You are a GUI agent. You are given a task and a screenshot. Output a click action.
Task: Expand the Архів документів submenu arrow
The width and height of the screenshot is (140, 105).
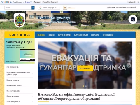[x=32, y=102]
